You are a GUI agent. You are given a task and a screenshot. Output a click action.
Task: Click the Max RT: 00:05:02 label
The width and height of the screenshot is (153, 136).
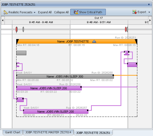[x=101, y=80]
